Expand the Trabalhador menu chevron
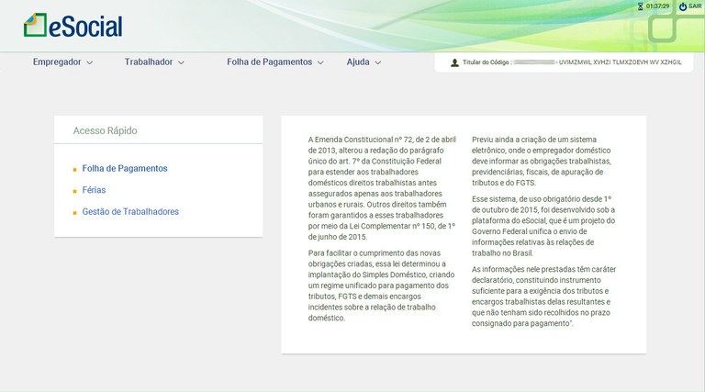Screen dimensions: 705x392 181,63
